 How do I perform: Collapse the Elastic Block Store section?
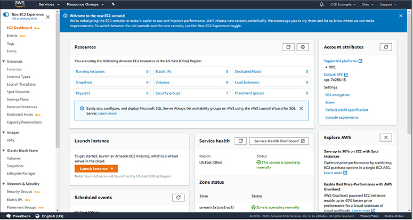[3, 150]
